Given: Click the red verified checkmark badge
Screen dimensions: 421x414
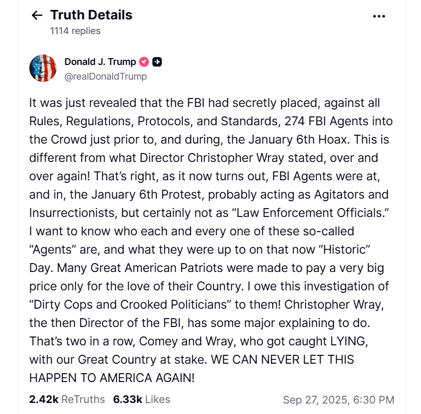Looking at the screenshot, I should pos(144,62).
